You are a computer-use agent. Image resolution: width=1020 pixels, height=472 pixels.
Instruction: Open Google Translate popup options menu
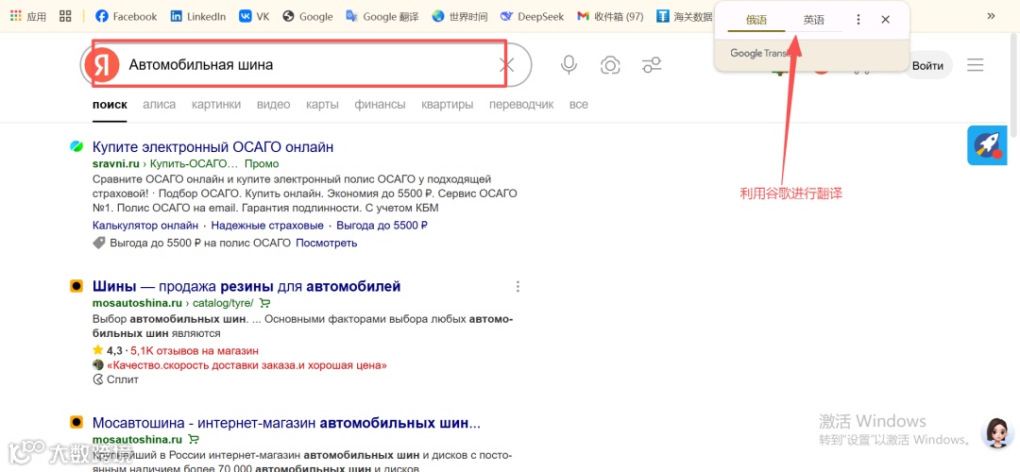tap(858, 20)
